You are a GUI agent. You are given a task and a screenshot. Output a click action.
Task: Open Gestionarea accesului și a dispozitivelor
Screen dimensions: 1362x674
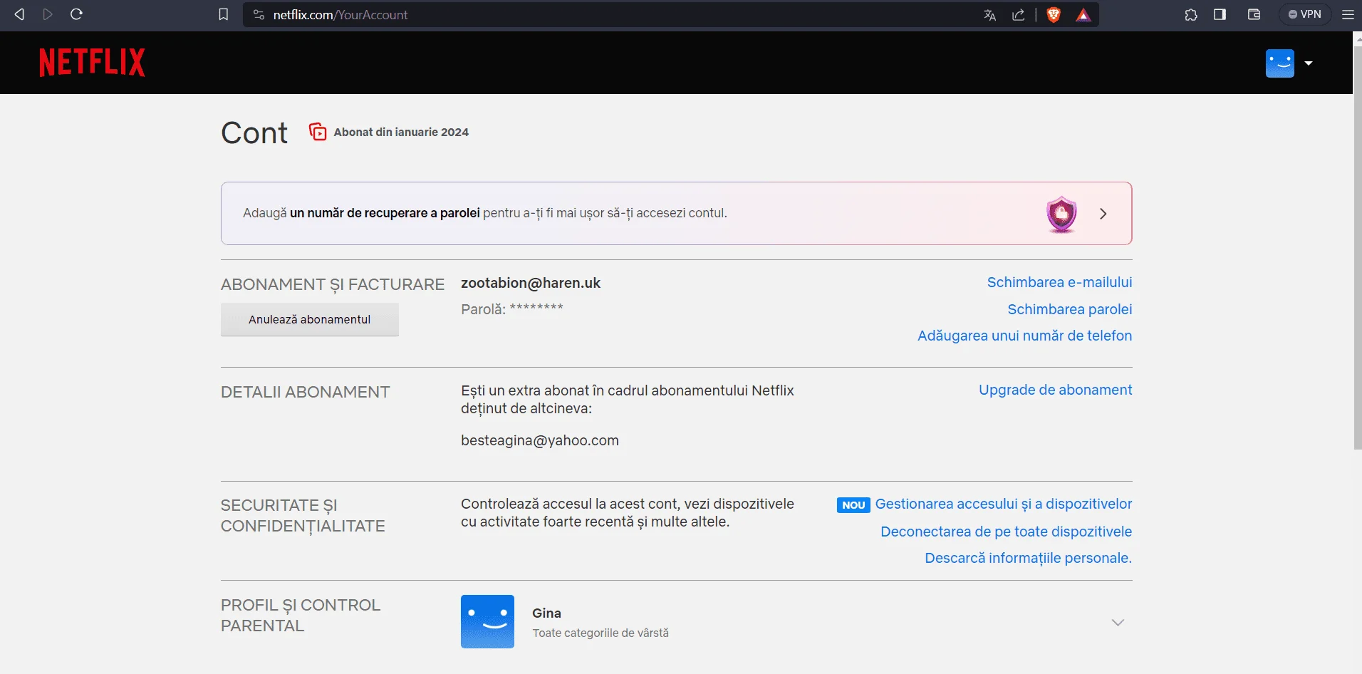click(x=1003, y=504)
